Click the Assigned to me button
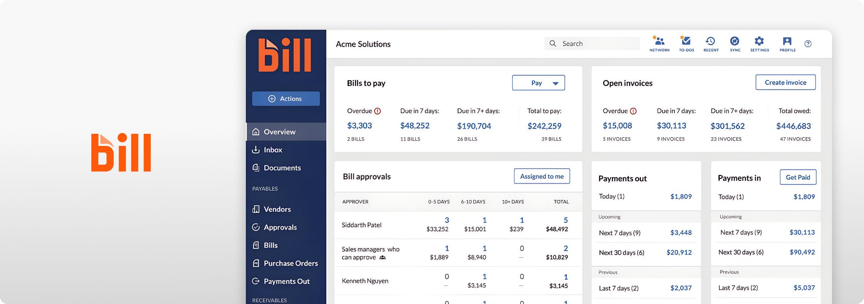The width and height of the screenshot is (864, 304). (x=542, y=176)
